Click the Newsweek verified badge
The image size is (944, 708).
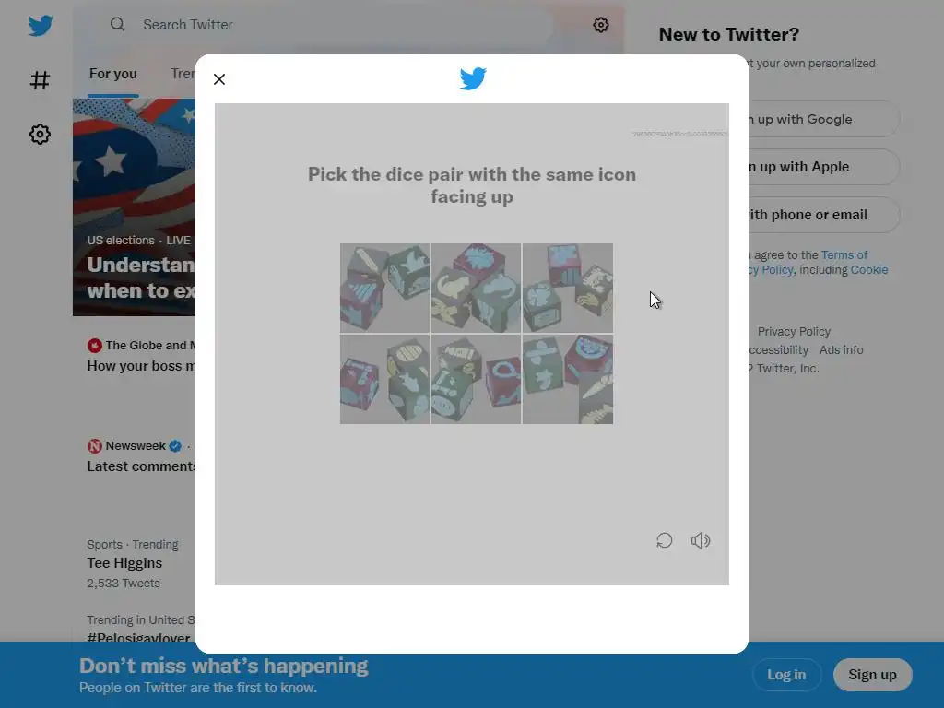coord(175,446)
